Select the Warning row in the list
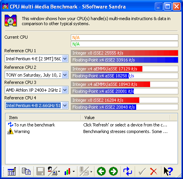The height and width of the screenshot is (179, 183). (x=92, y=131)
